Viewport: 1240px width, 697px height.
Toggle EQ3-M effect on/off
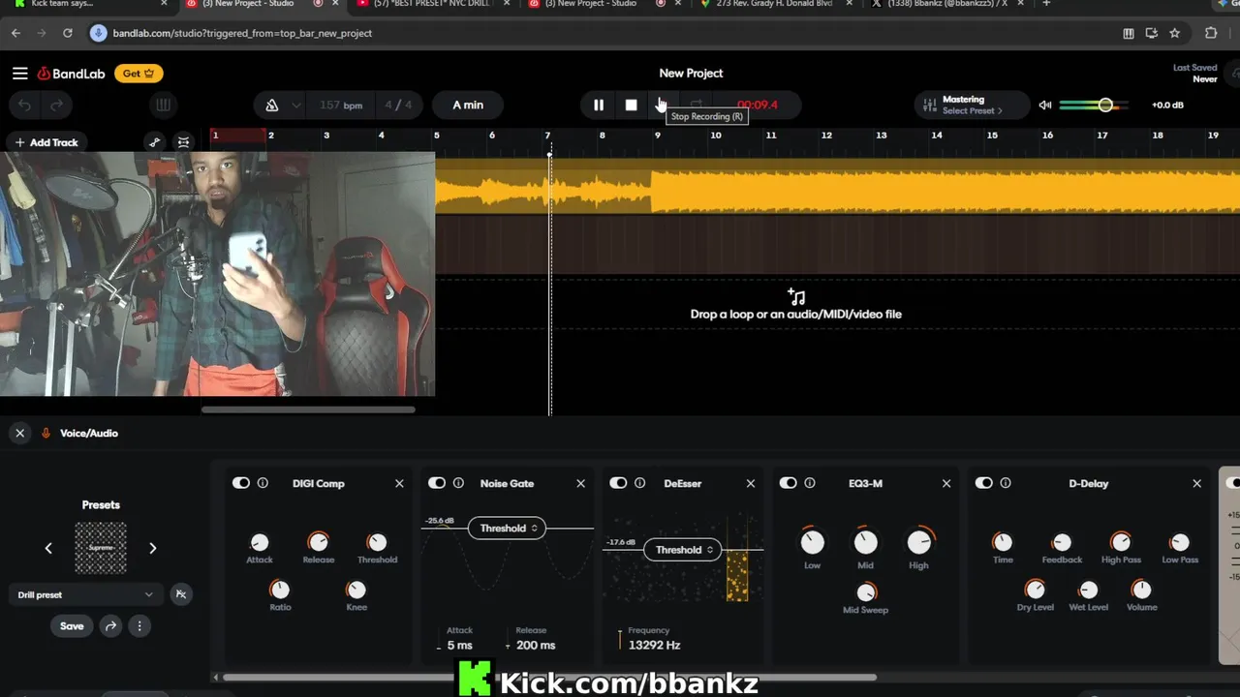788,483
